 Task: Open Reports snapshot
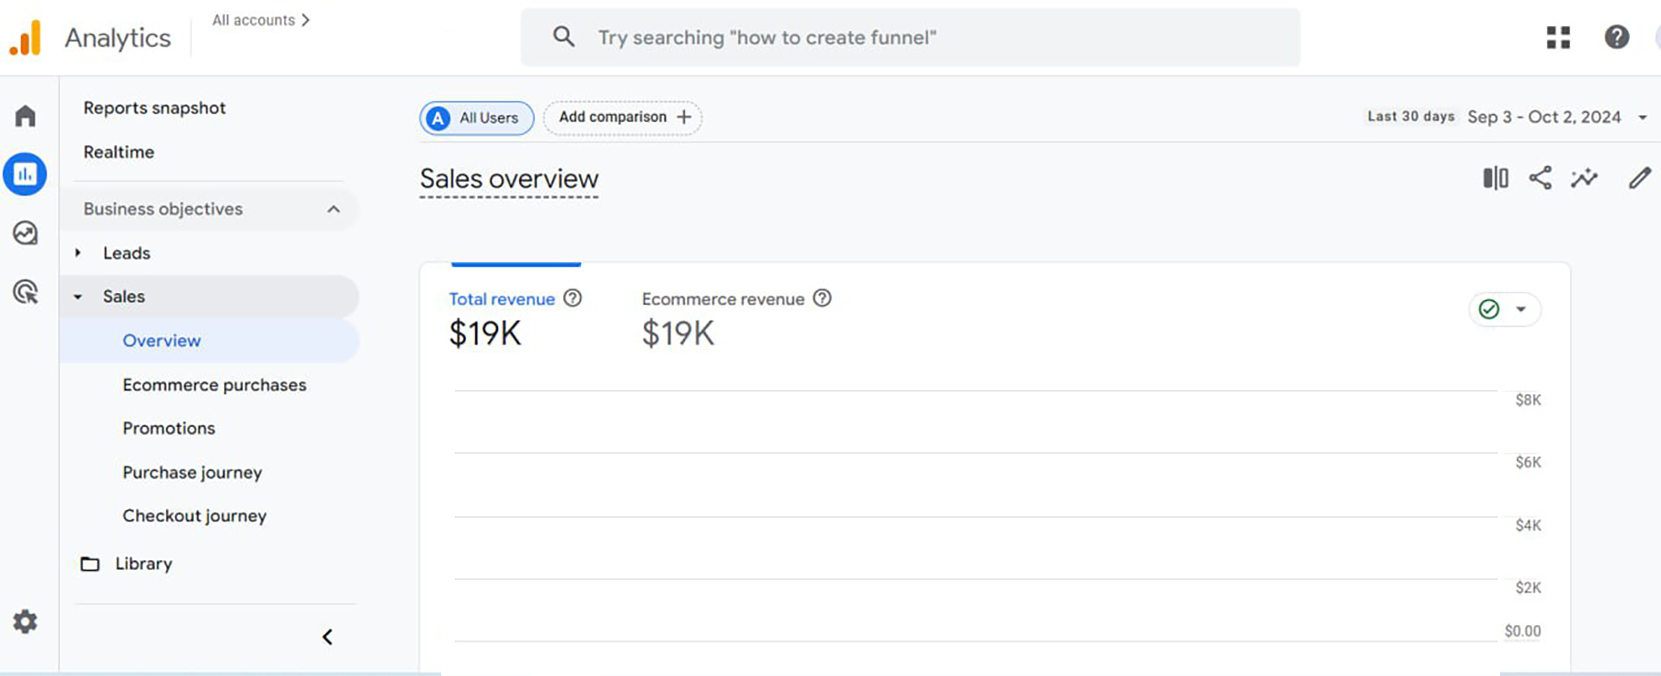click(154, 108)
